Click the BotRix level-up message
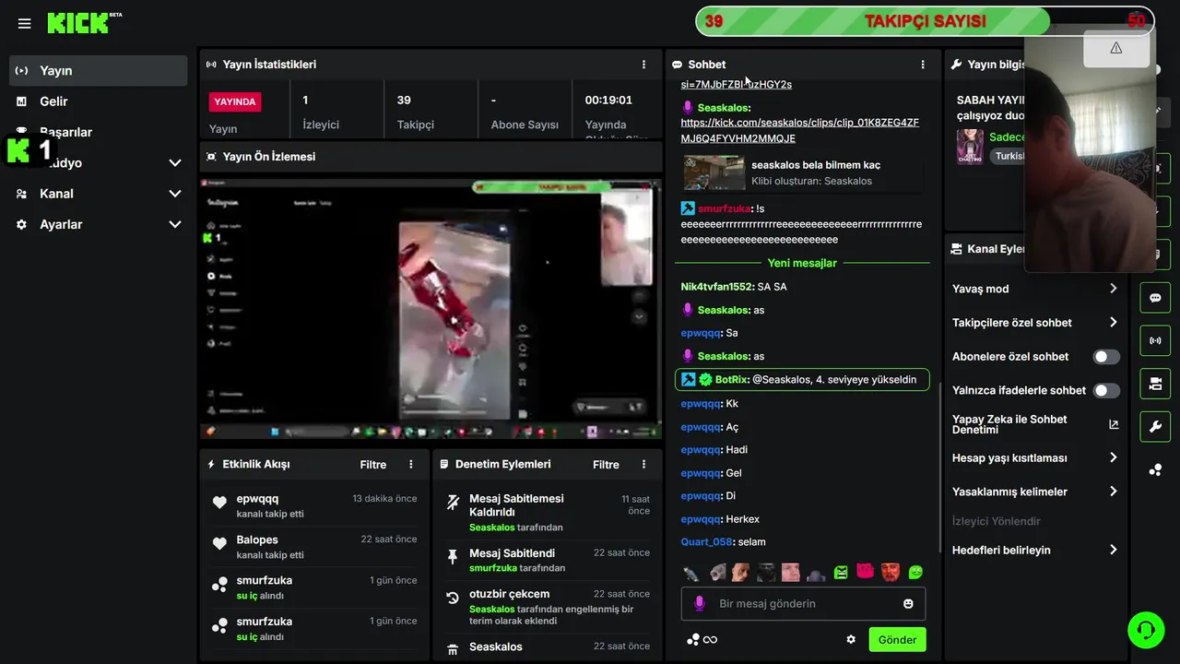Image resolution: width=1180 pixels, height=664 pixels. click(x=802, y=379)
